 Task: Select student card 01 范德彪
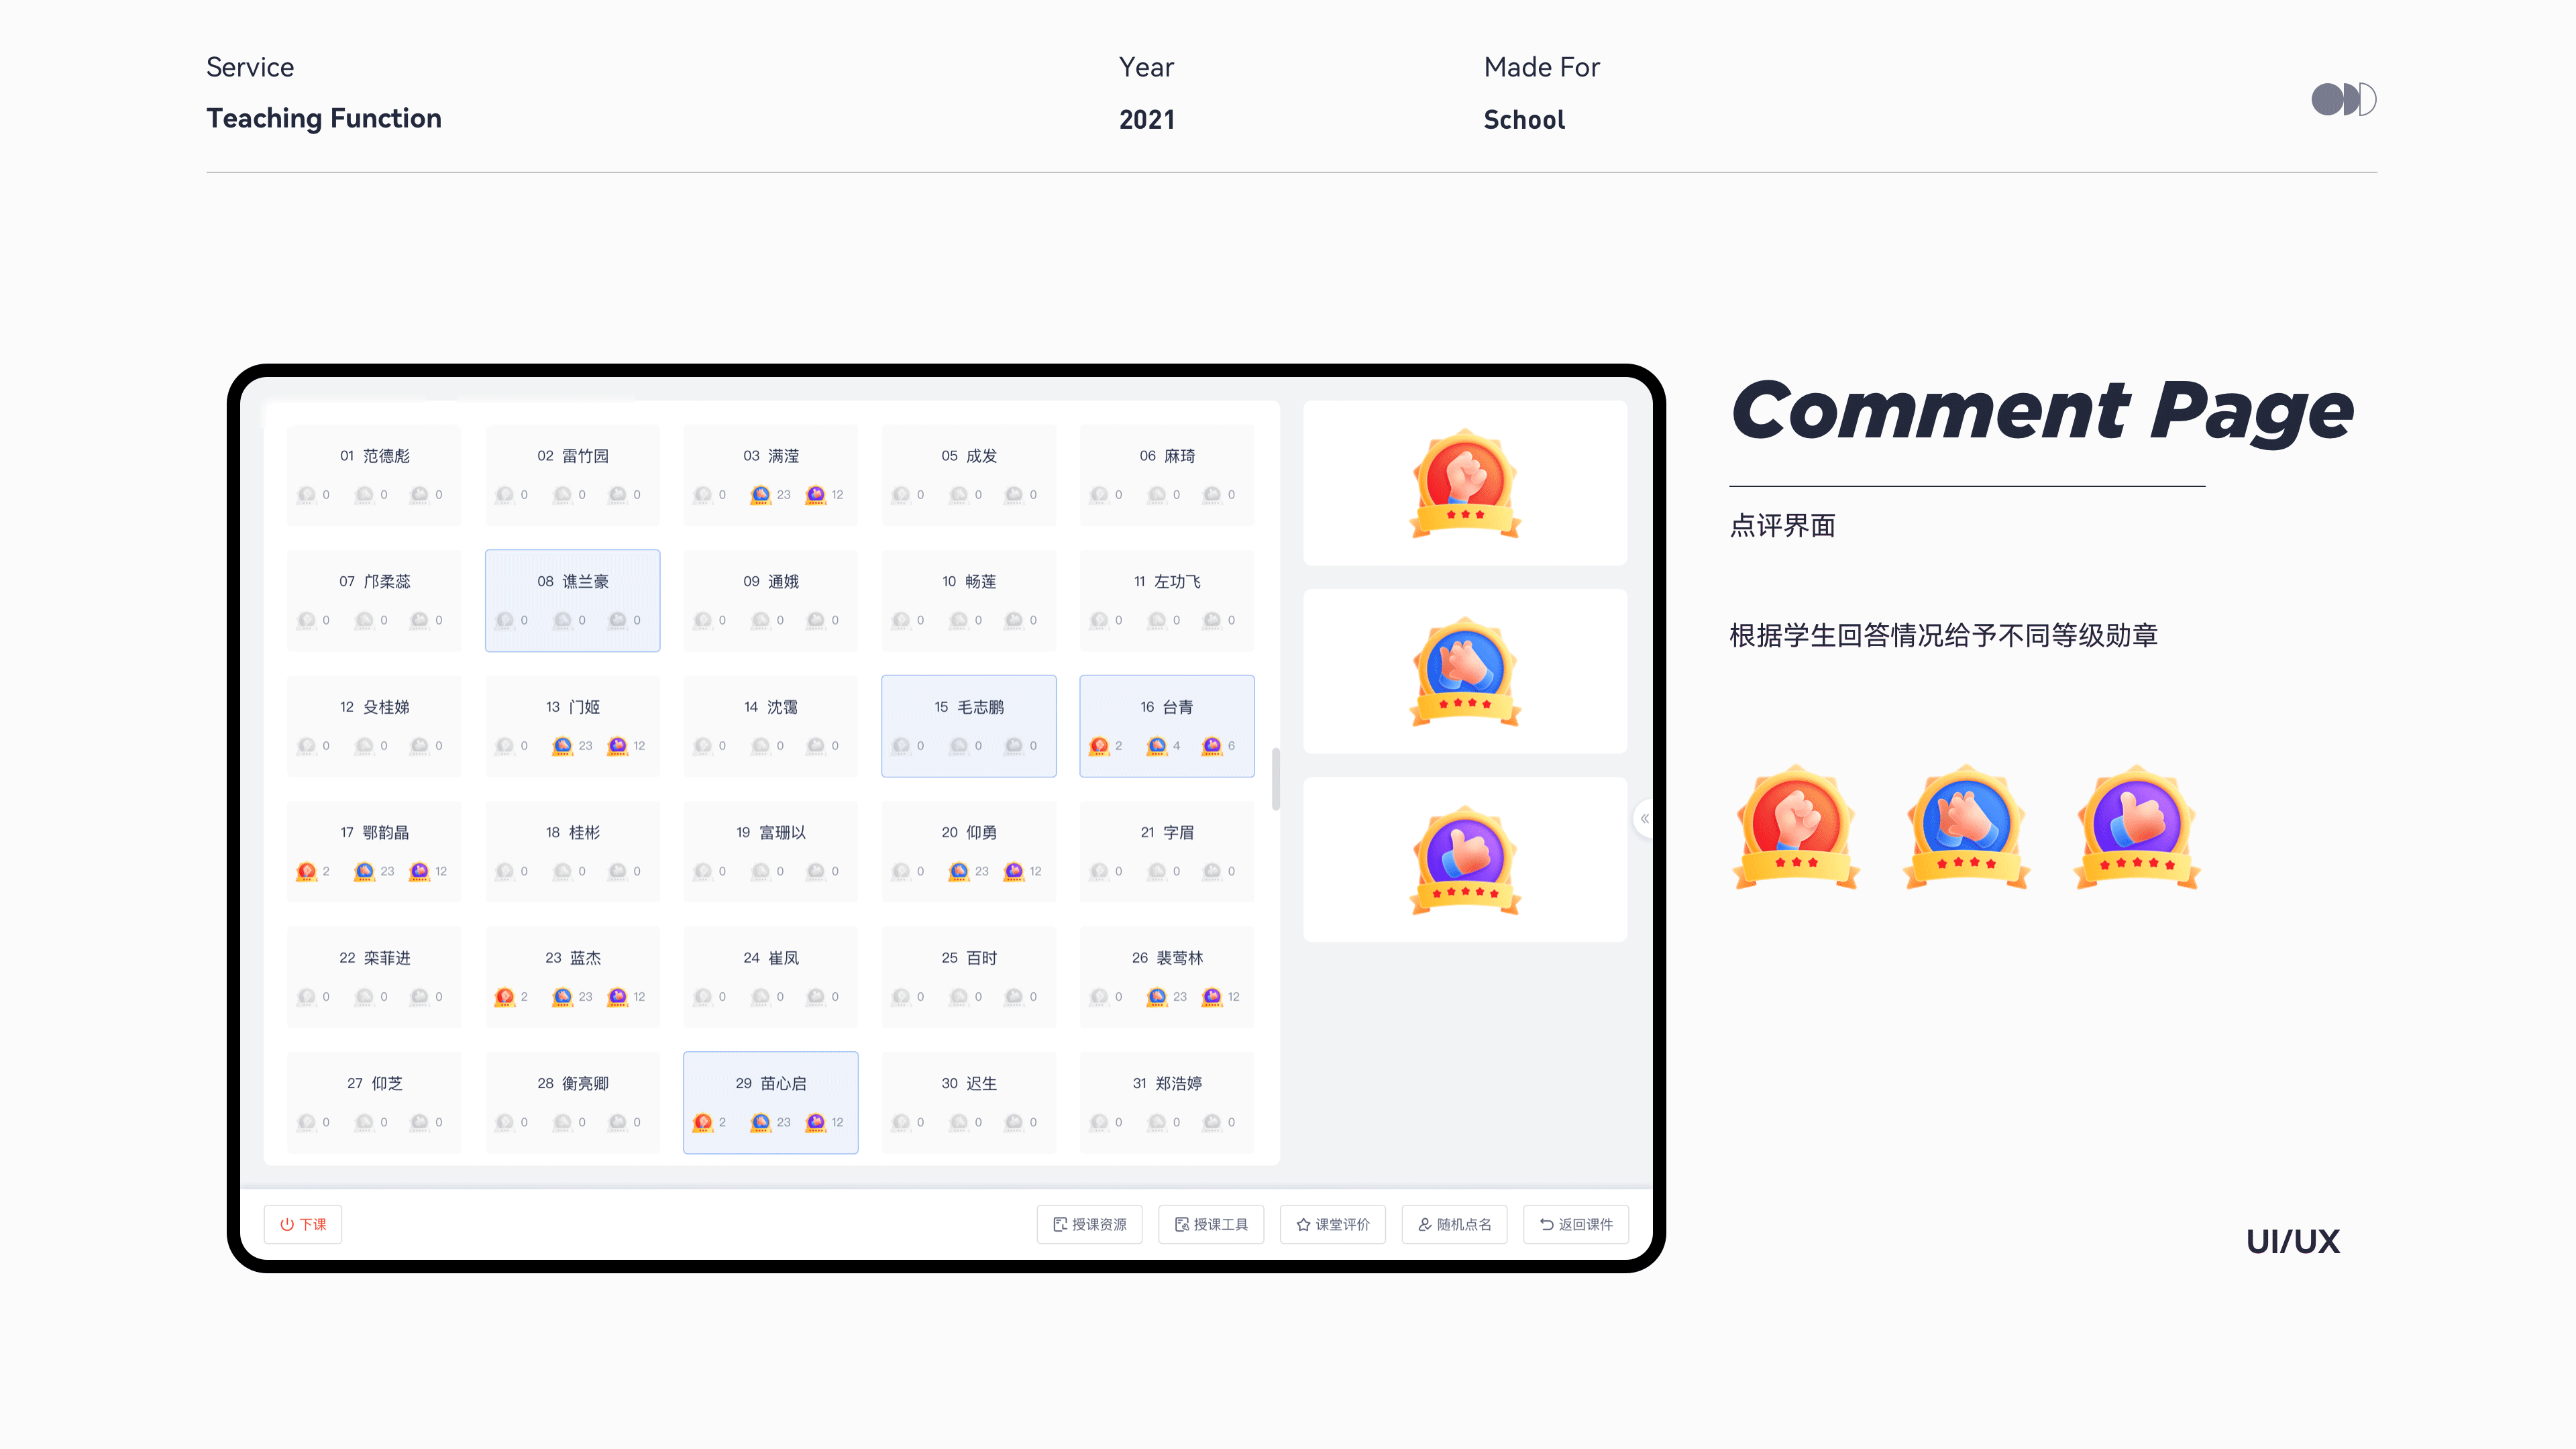[374, 475]
